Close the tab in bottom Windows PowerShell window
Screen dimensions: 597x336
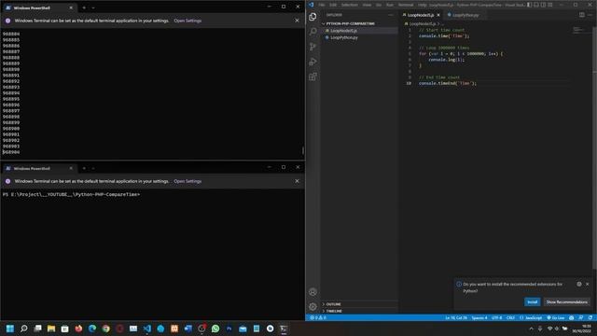[x=71, y=168]
